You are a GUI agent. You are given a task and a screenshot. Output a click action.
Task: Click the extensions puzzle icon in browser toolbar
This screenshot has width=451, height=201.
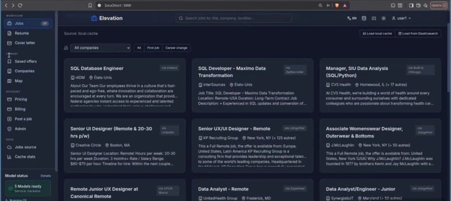393,6
